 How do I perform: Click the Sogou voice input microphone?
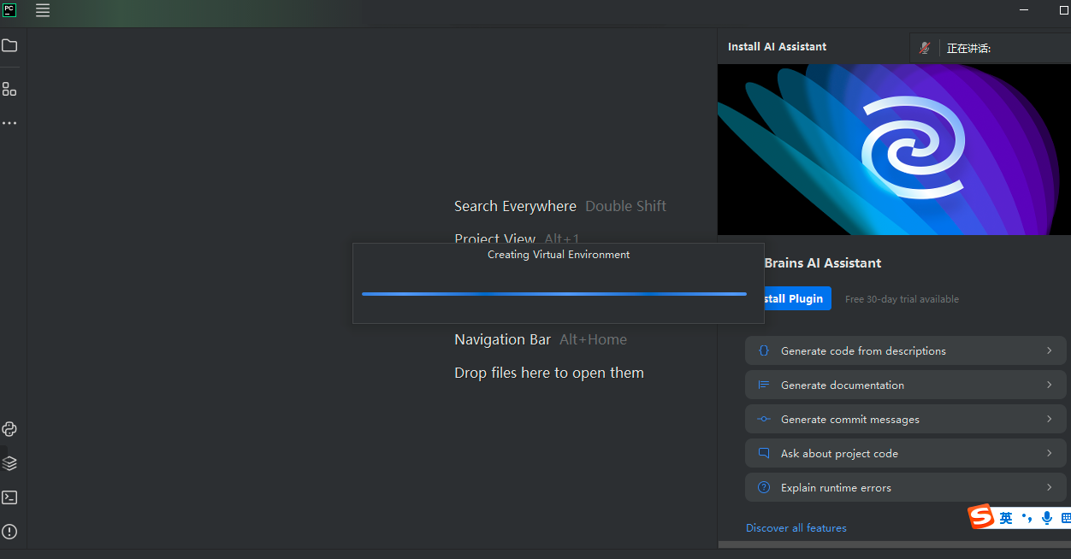[1047, 518]
